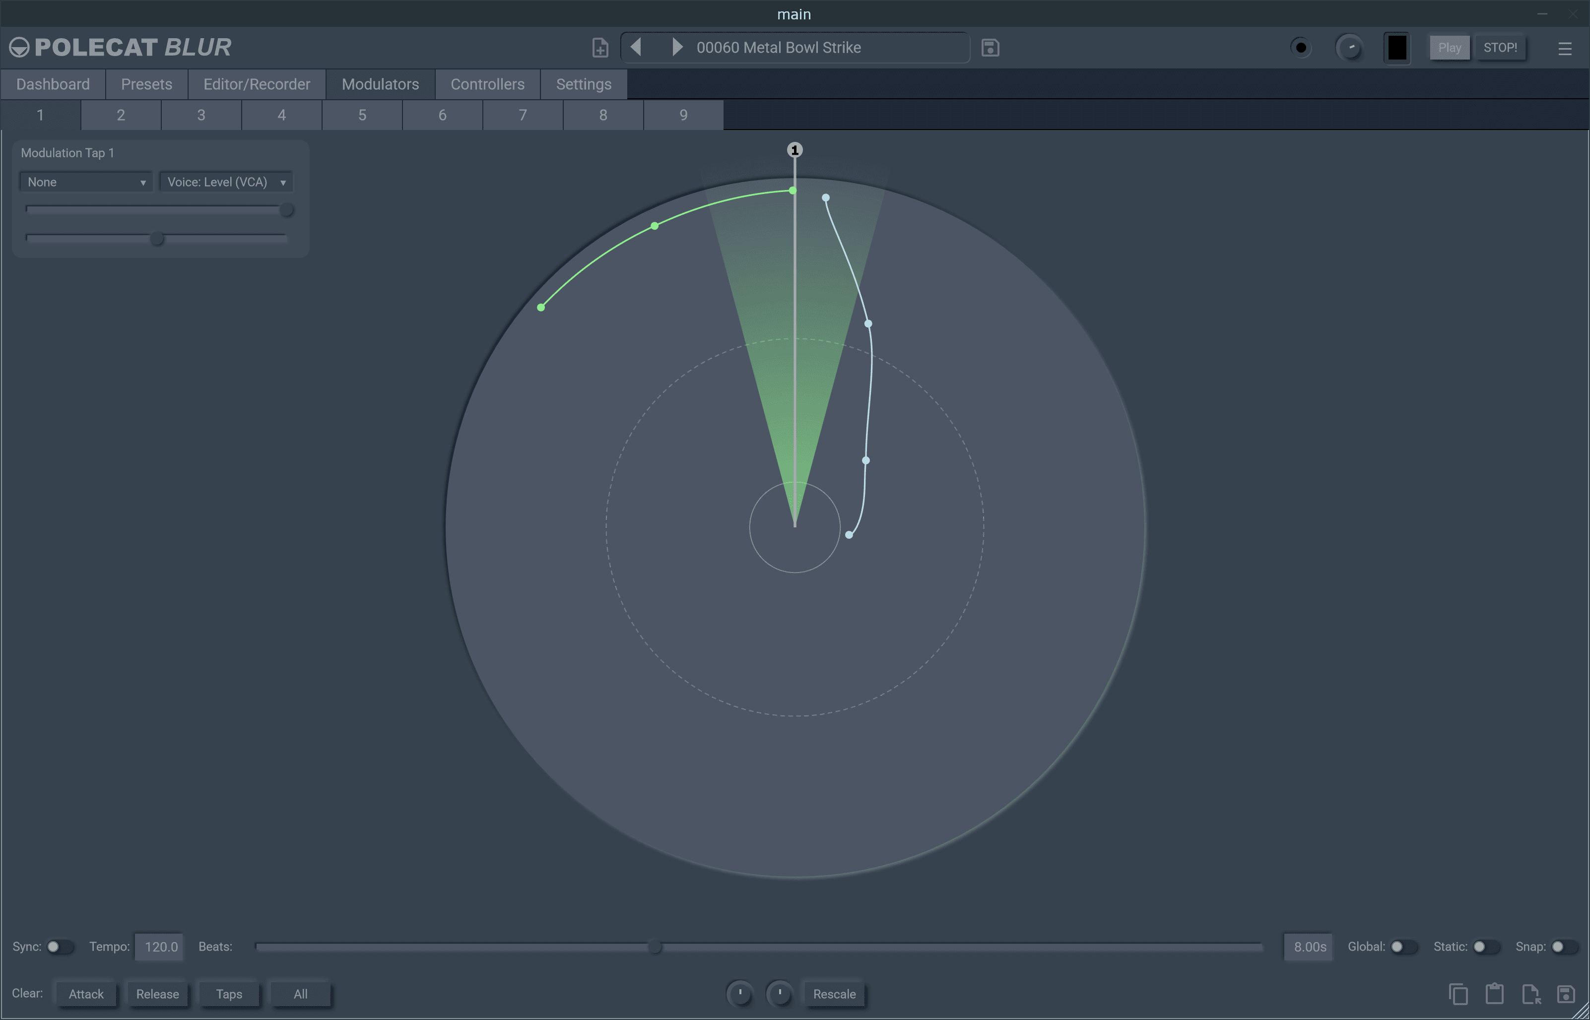The height and width of the screenshot is (1020, 1590).
Task: Create a new preset with the add-file icon
Action: (x=600, y=48)
